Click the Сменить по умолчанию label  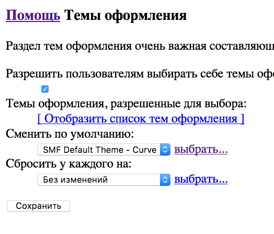[x=70, y=134]
